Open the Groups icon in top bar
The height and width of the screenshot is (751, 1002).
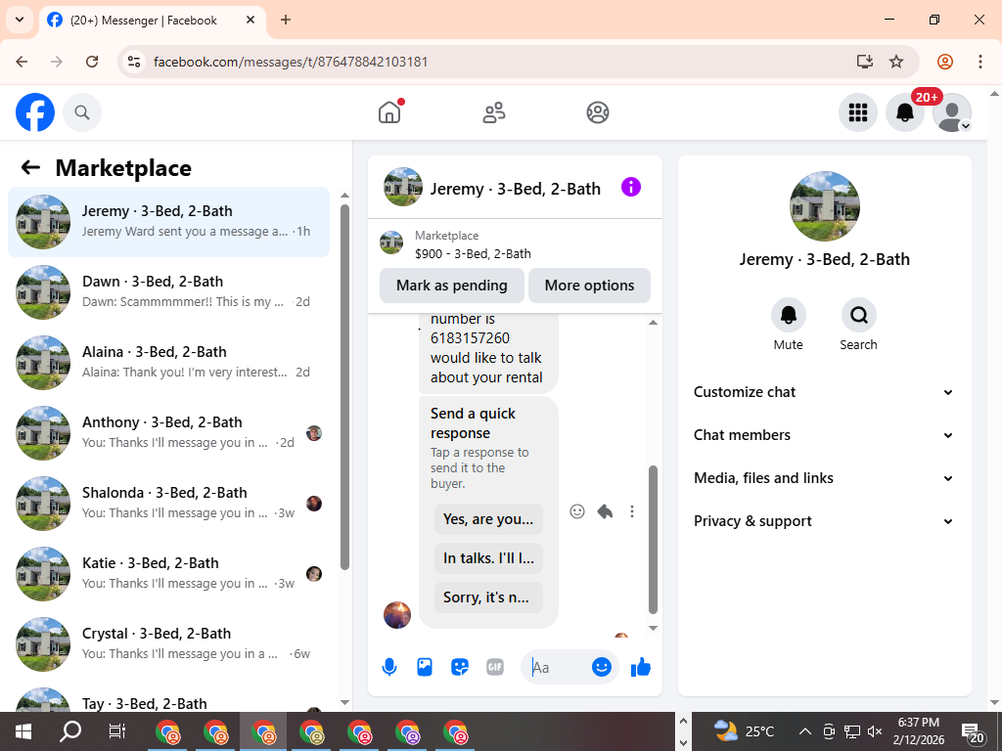(598, 112)
